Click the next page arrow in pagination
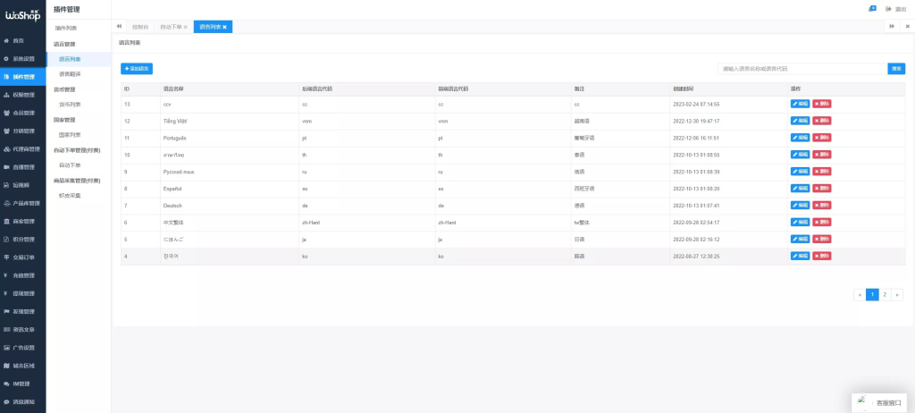Screen dimensions: 915x413 click(897, 295)
